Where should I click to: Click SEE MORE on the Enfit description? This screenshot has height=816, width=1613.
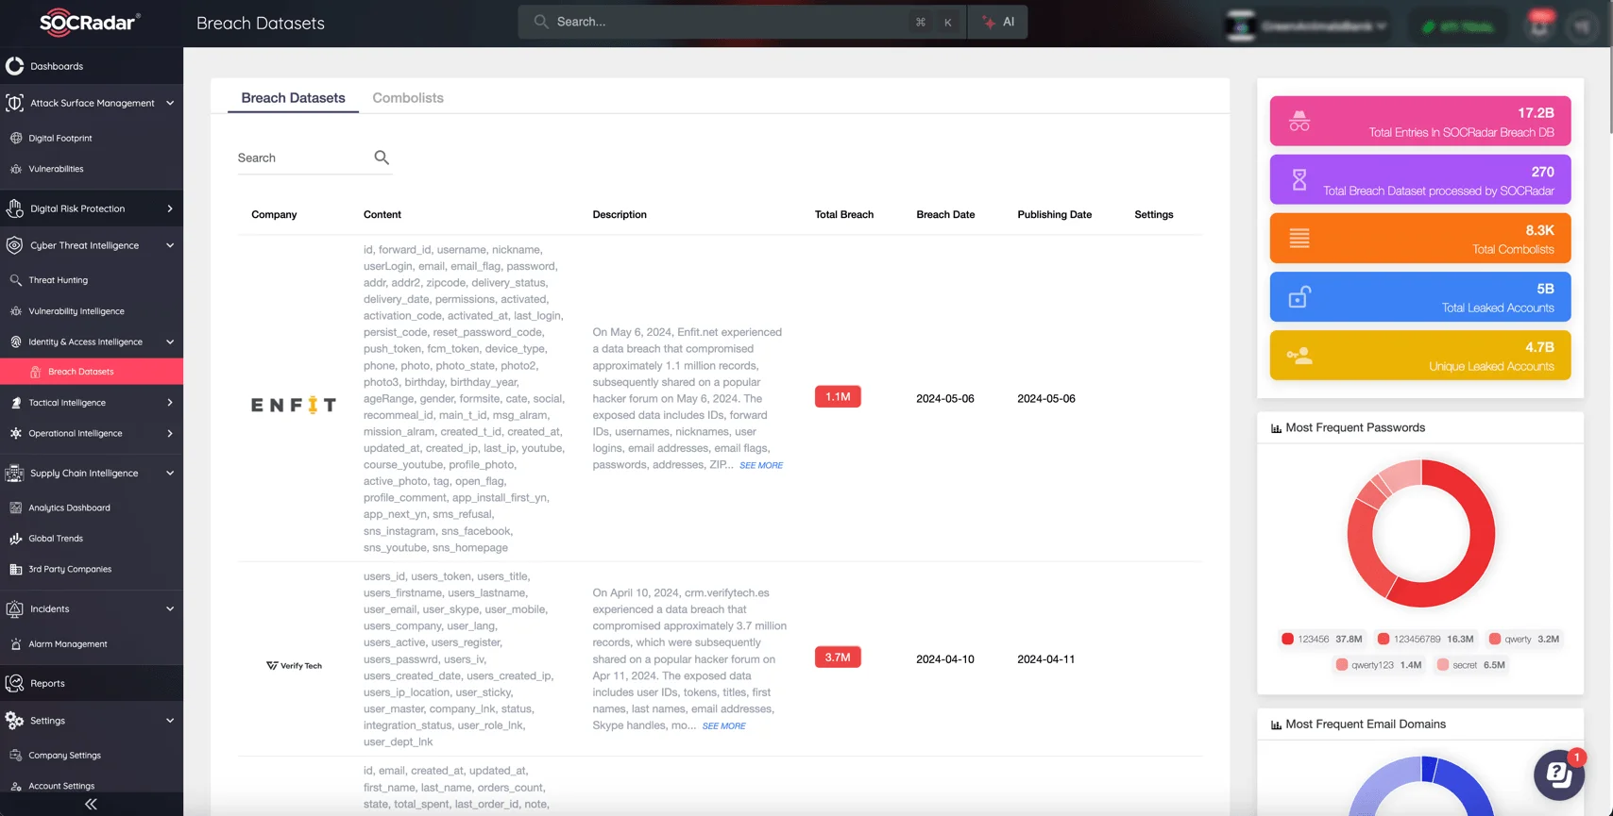tap(761, 465)
